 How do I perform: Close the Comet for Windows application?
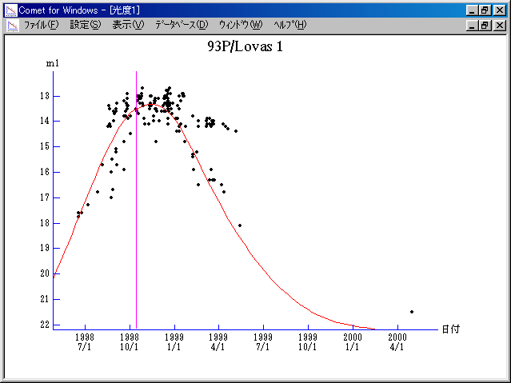499,10
